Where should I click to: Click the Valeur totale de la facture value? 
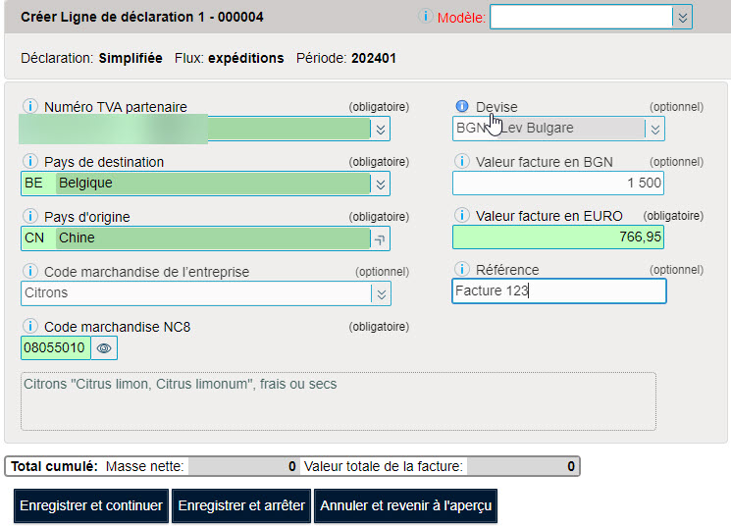[523, 466]
